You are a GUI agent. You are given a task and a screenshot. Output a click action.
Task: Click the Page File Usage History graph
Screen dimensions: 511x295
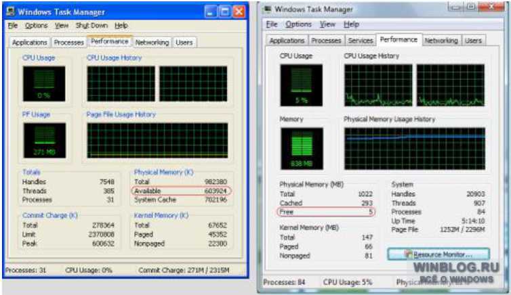[x=157, y=140]
